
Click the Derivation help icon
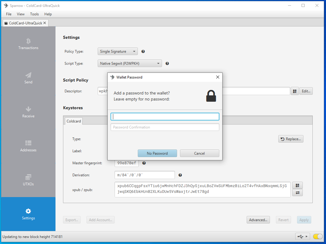(x=180, y=175)
